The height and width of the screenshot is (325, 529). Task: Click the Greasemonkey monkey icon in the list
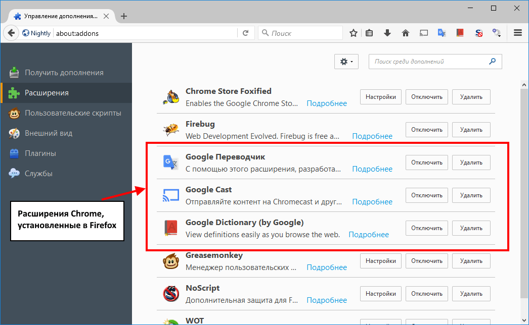coord(171,260)
